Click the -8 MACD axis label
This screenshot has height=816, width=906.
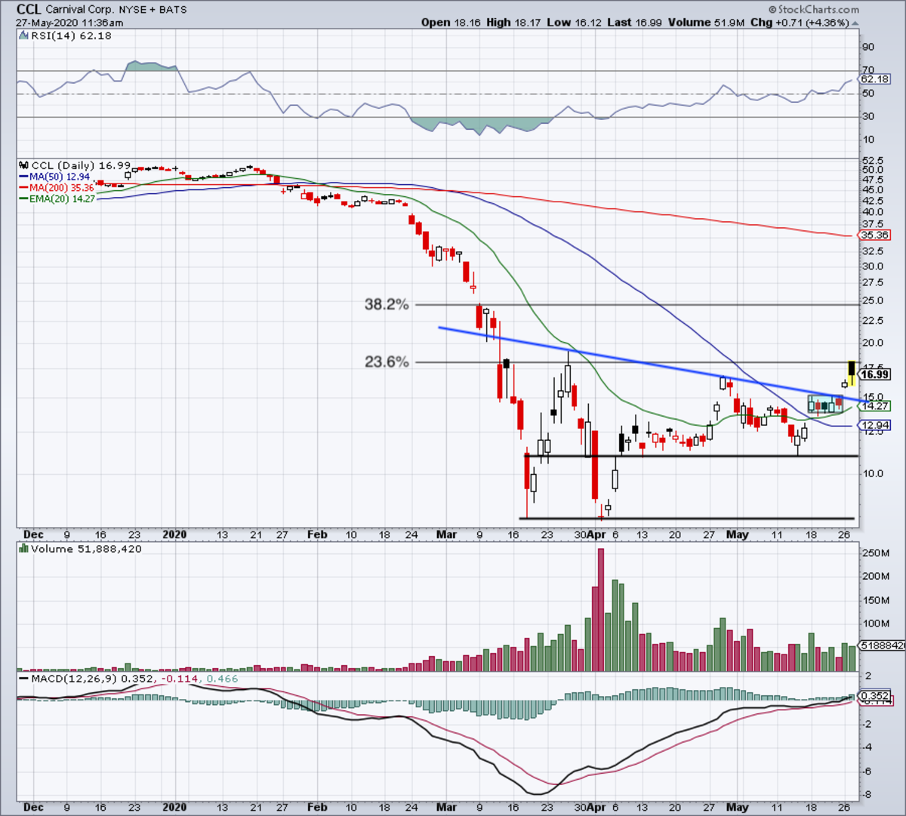pos(868,795)
